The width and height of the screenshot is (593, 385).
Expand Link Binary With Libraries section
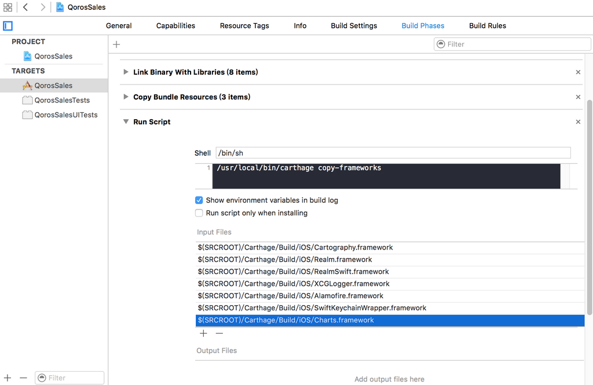point(126,72)
